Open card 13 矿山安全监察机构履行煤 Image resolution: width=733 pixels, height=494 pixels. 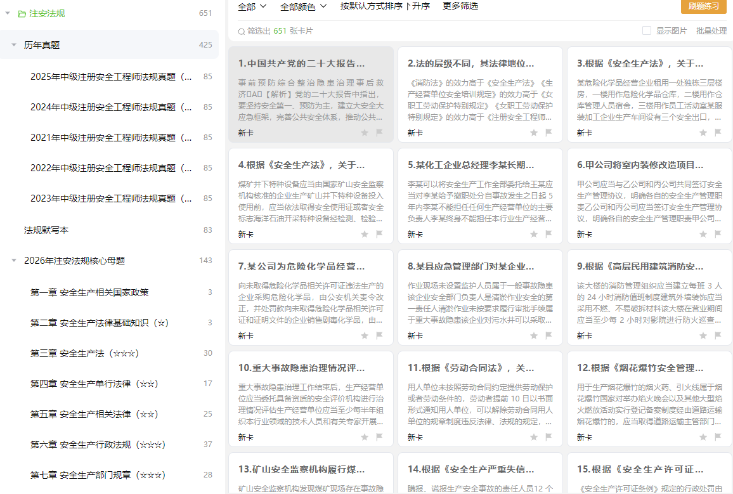point(311,473)
